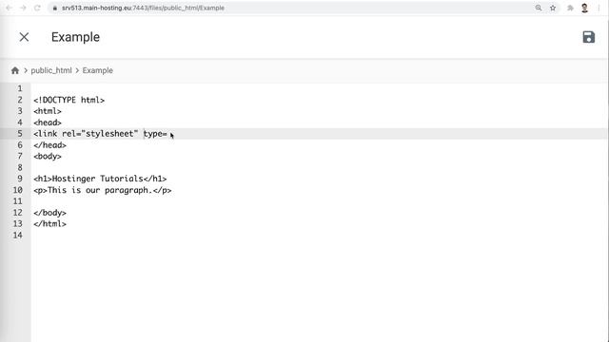The height and width of the screenshot is (342, 609).
Task: Click the closing </head> tag line
Action: (x=49, y=145)
